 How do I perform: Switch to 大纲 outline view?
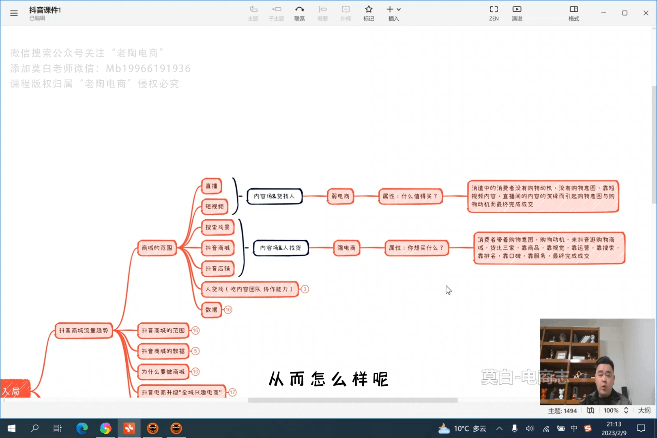644,410
